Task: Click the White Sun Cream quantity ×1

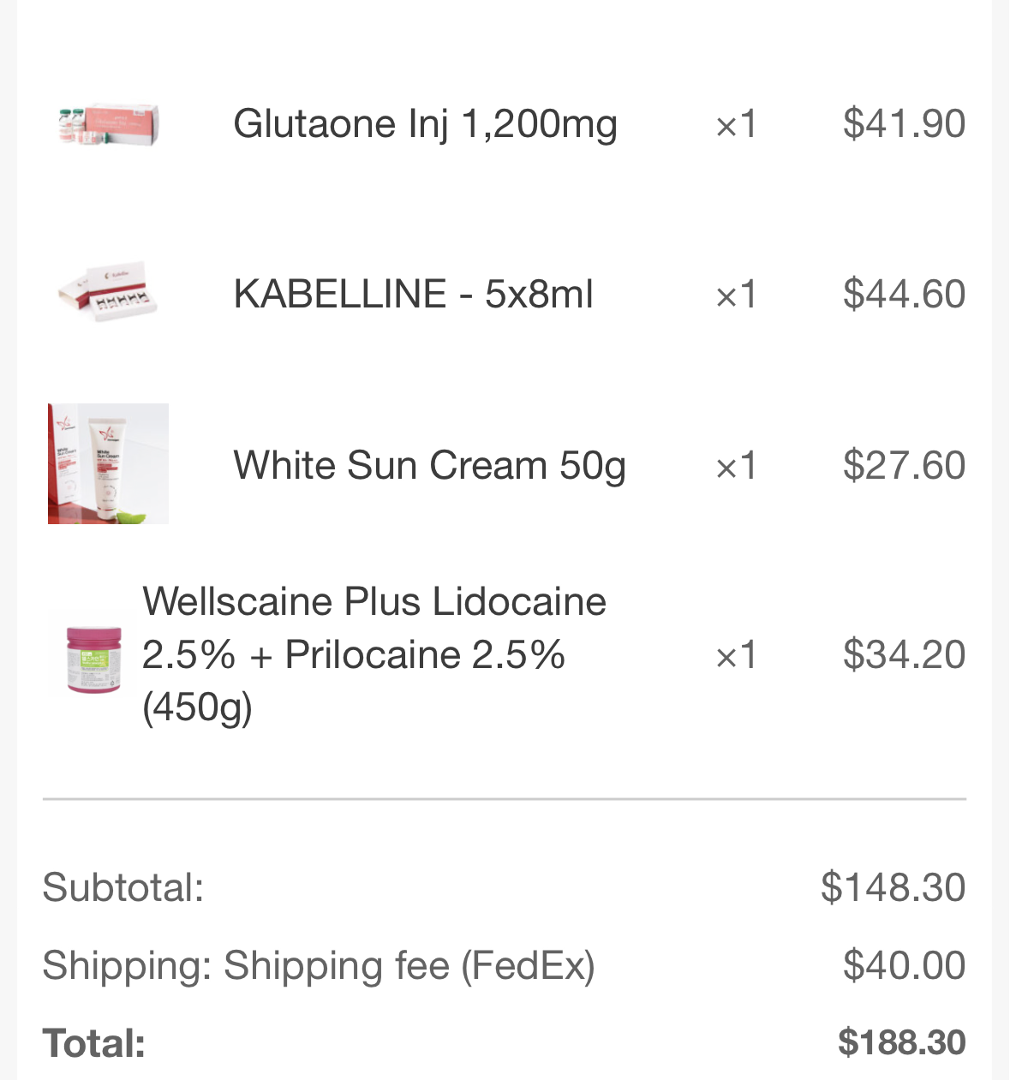Action: coord(736,466)
